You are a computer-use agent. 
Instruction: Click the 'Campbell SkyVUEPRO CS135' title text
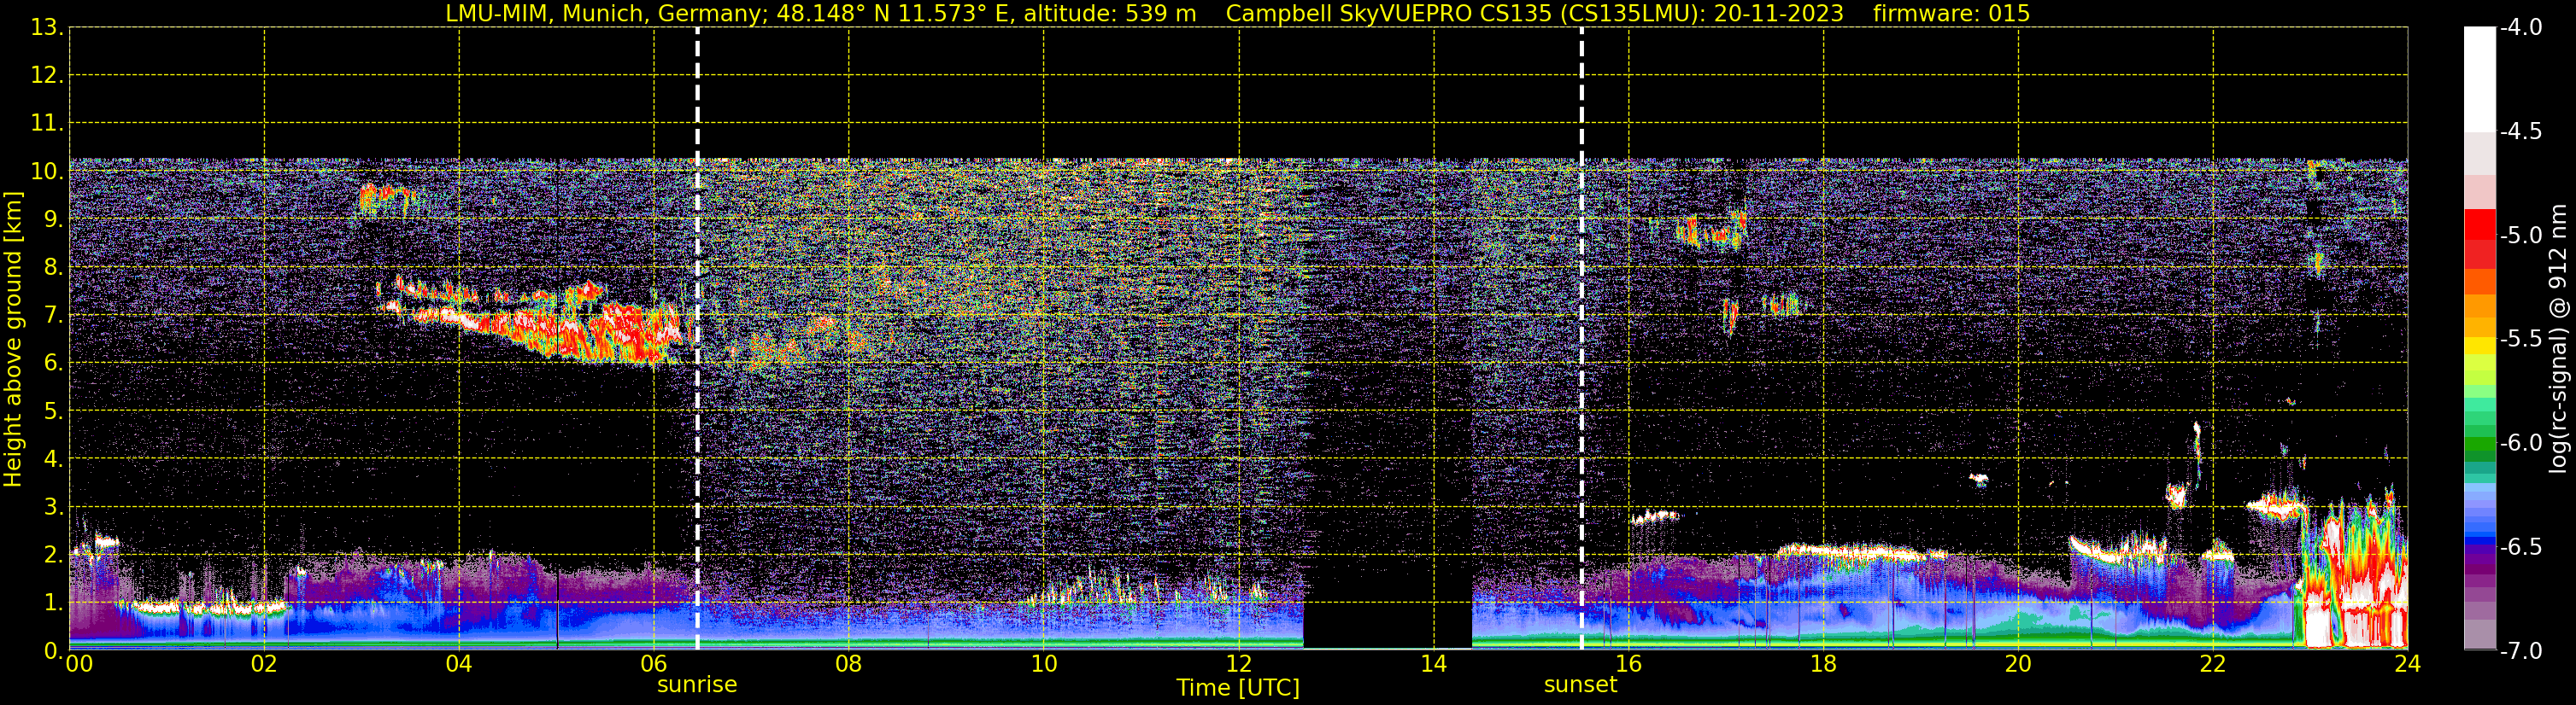click(1389, 13)
